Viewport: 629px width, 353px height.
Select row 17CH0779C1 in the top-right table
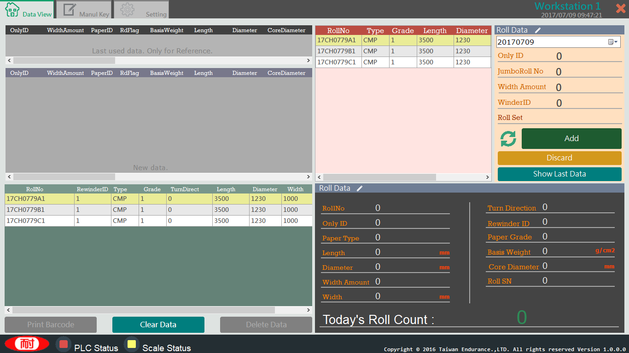(x=337, y=62)
